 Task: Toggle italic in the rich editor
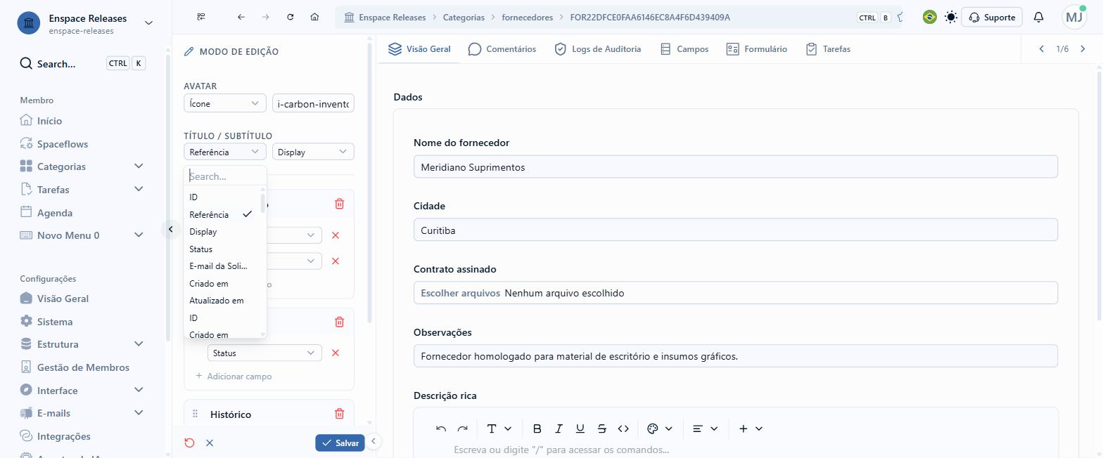(x=559, y=428)
